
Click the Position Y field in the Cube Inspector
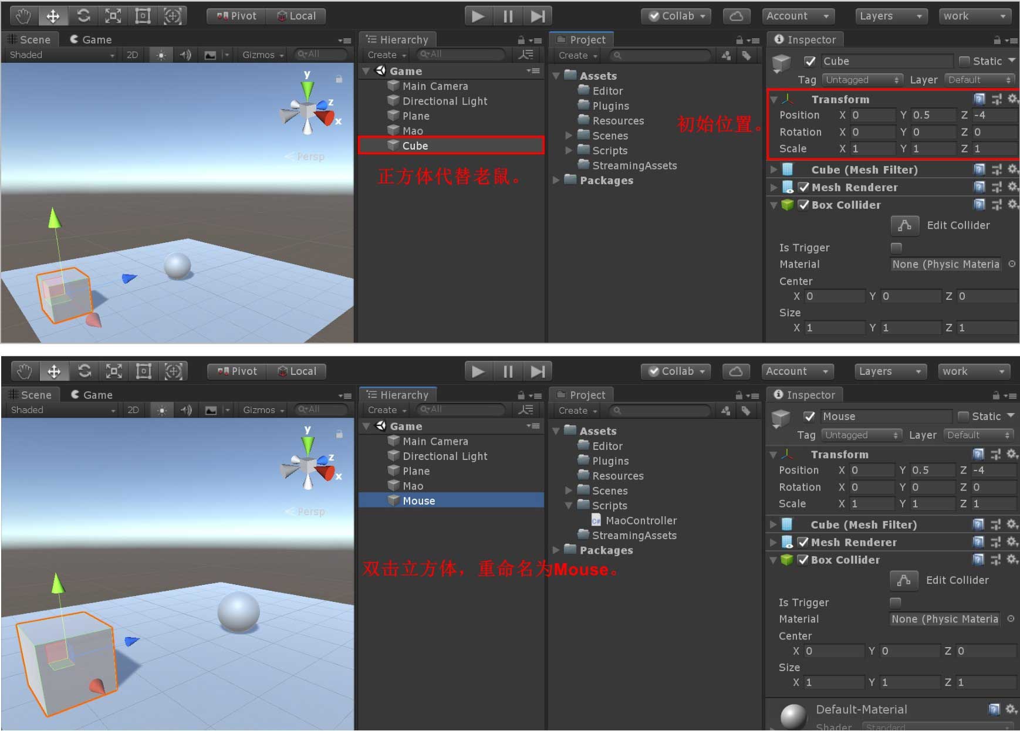[x=932, y=115]
